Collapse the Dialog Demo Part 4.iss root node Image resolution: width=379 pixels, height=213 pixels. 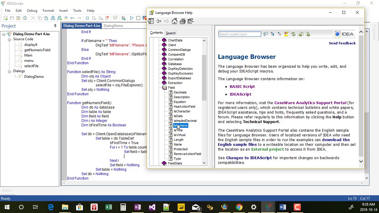4,34
